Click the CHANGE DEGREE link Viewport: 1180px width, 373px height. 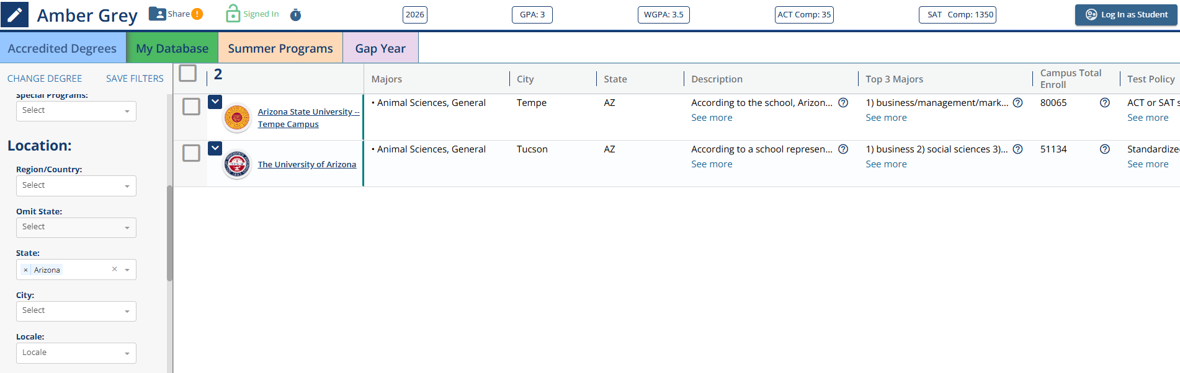click(x=45, y=79)
